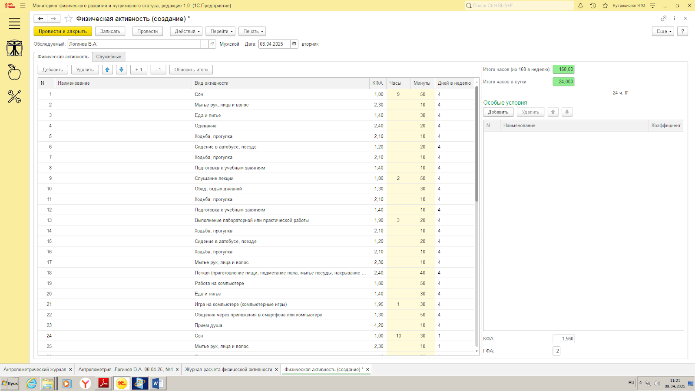Image resolution: width=695 pixels, height=391 pixels.
Task: Open the service tools wrench icon
Action: (14, 96)
